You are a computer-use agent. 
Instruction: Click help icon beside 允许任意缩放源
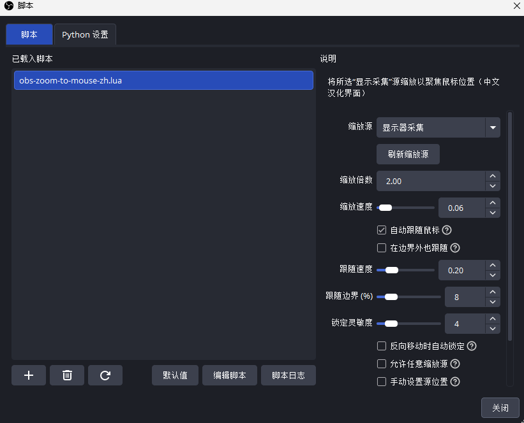tap(455, 364)
